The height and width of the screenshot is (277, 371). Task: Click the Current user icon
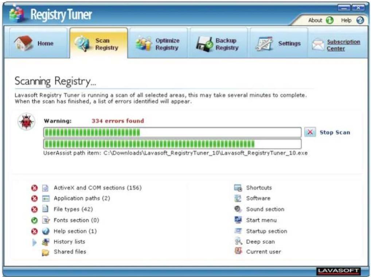[238, 251]
